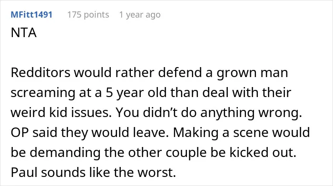This screenshot has width=333, height=186.
Task: Click the word screaming in the comment
Action: (43, 93)
